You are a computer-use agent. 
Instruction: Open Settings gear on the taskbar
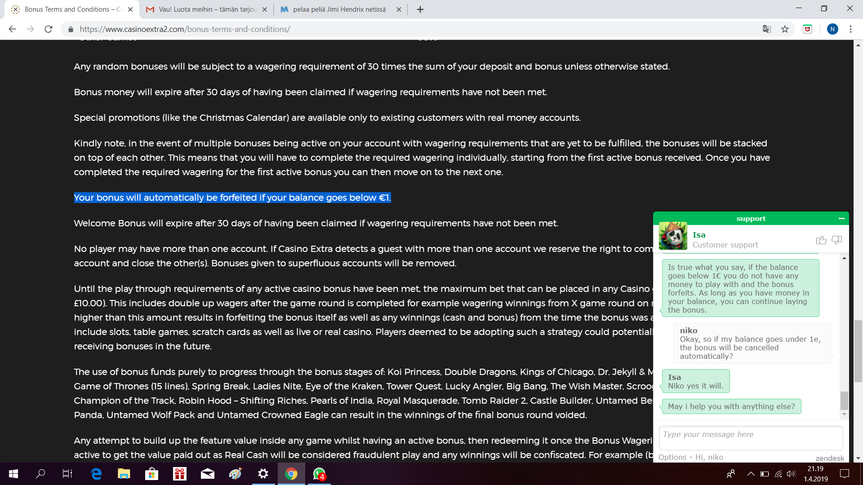click(263, 474)
